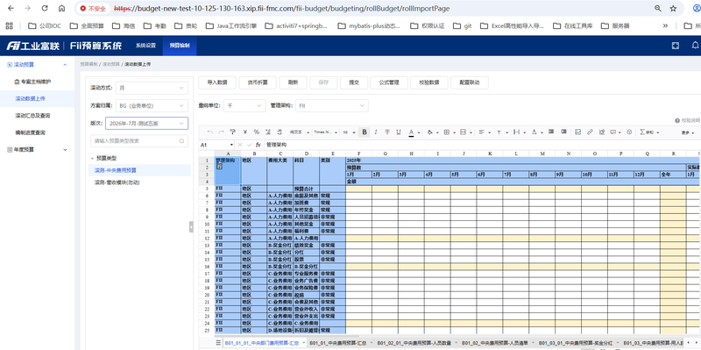
Task: Open the font size dropdown
Action: click(x=349, y=132)
